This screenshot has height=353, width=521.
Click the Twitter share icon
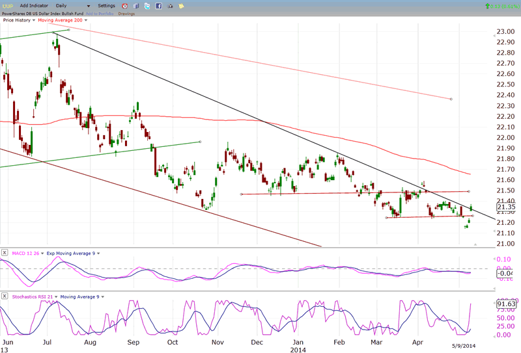tap(147, 6)
